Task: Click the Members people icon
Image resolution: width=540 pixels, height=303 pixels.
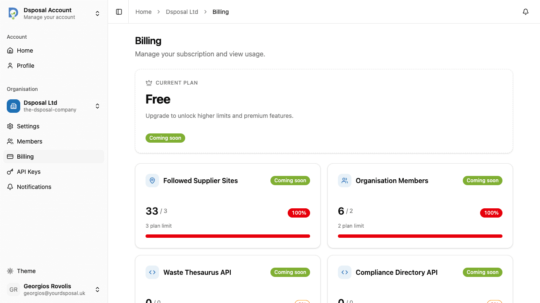Action: point(10,141)
